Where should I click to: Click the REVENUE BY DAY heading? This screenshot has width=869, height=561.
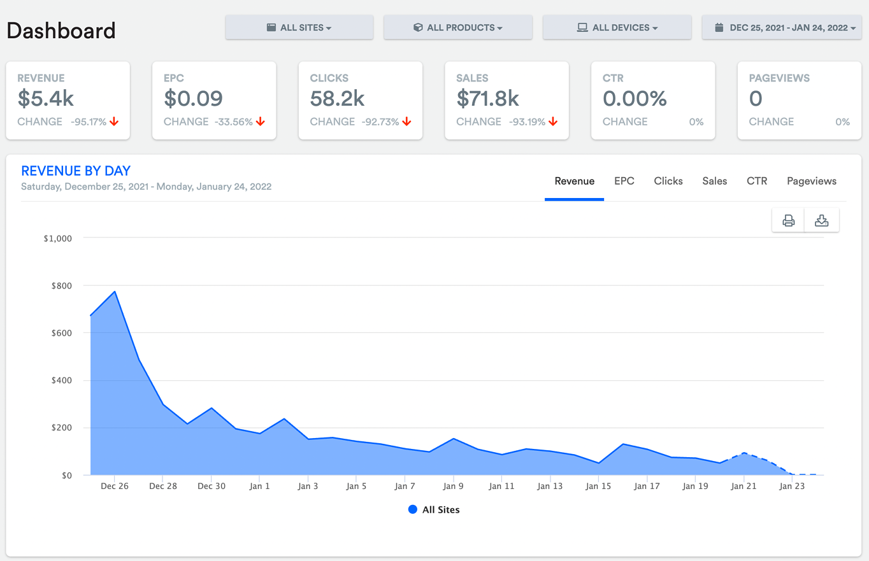click(x=76, y=171)
